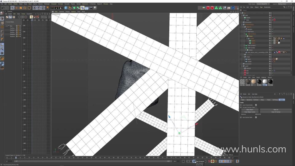
Task: Click the Spline Pen icon
Action: pyautogui.click(x=70, y=8)
